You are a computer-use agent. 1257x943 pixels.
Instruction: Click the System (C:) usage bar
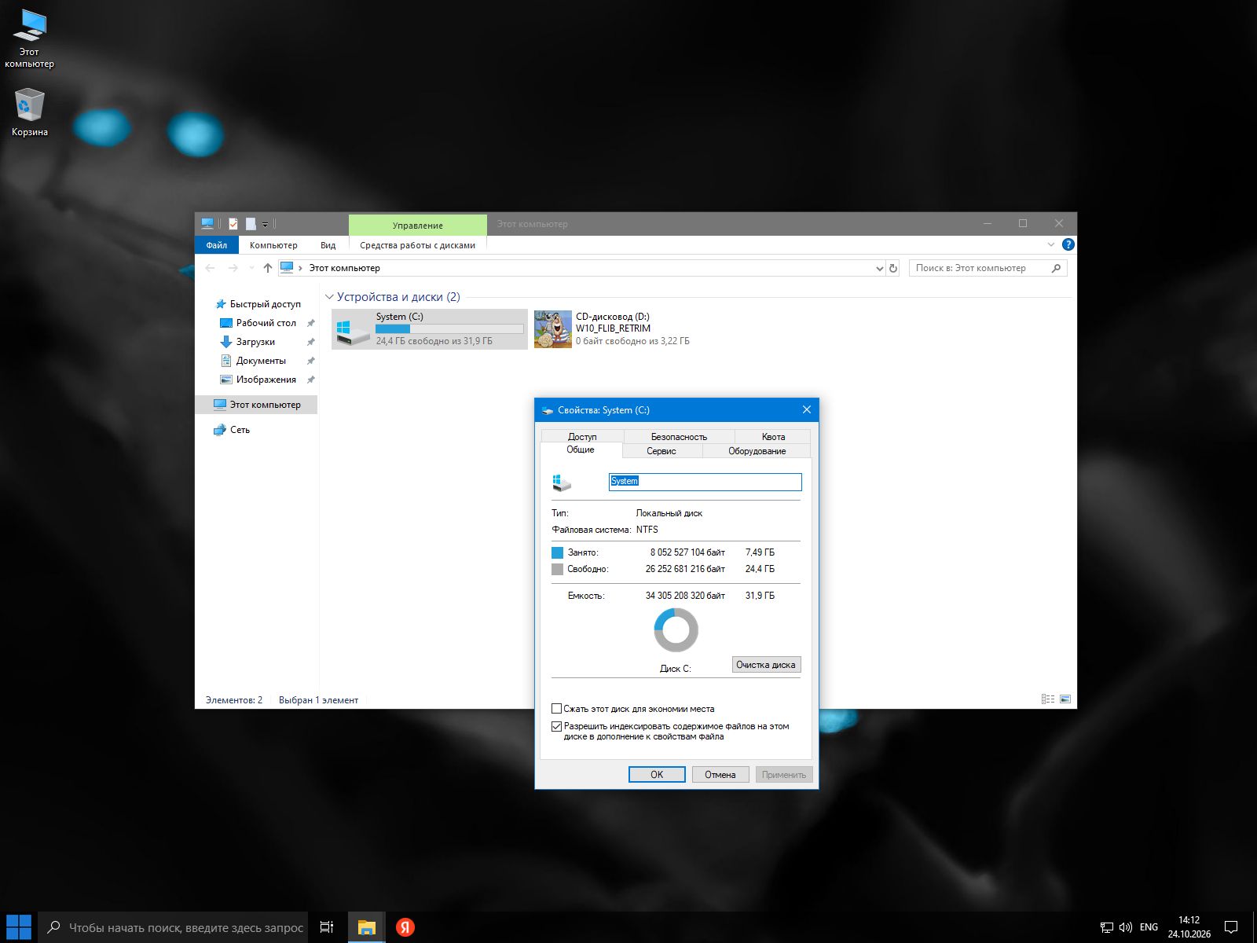click(449, 328)
